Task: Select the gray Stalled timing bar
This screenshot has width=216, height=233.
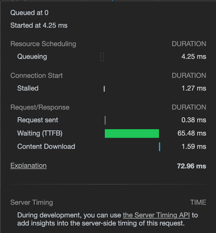Action: [x=104, y=89]
